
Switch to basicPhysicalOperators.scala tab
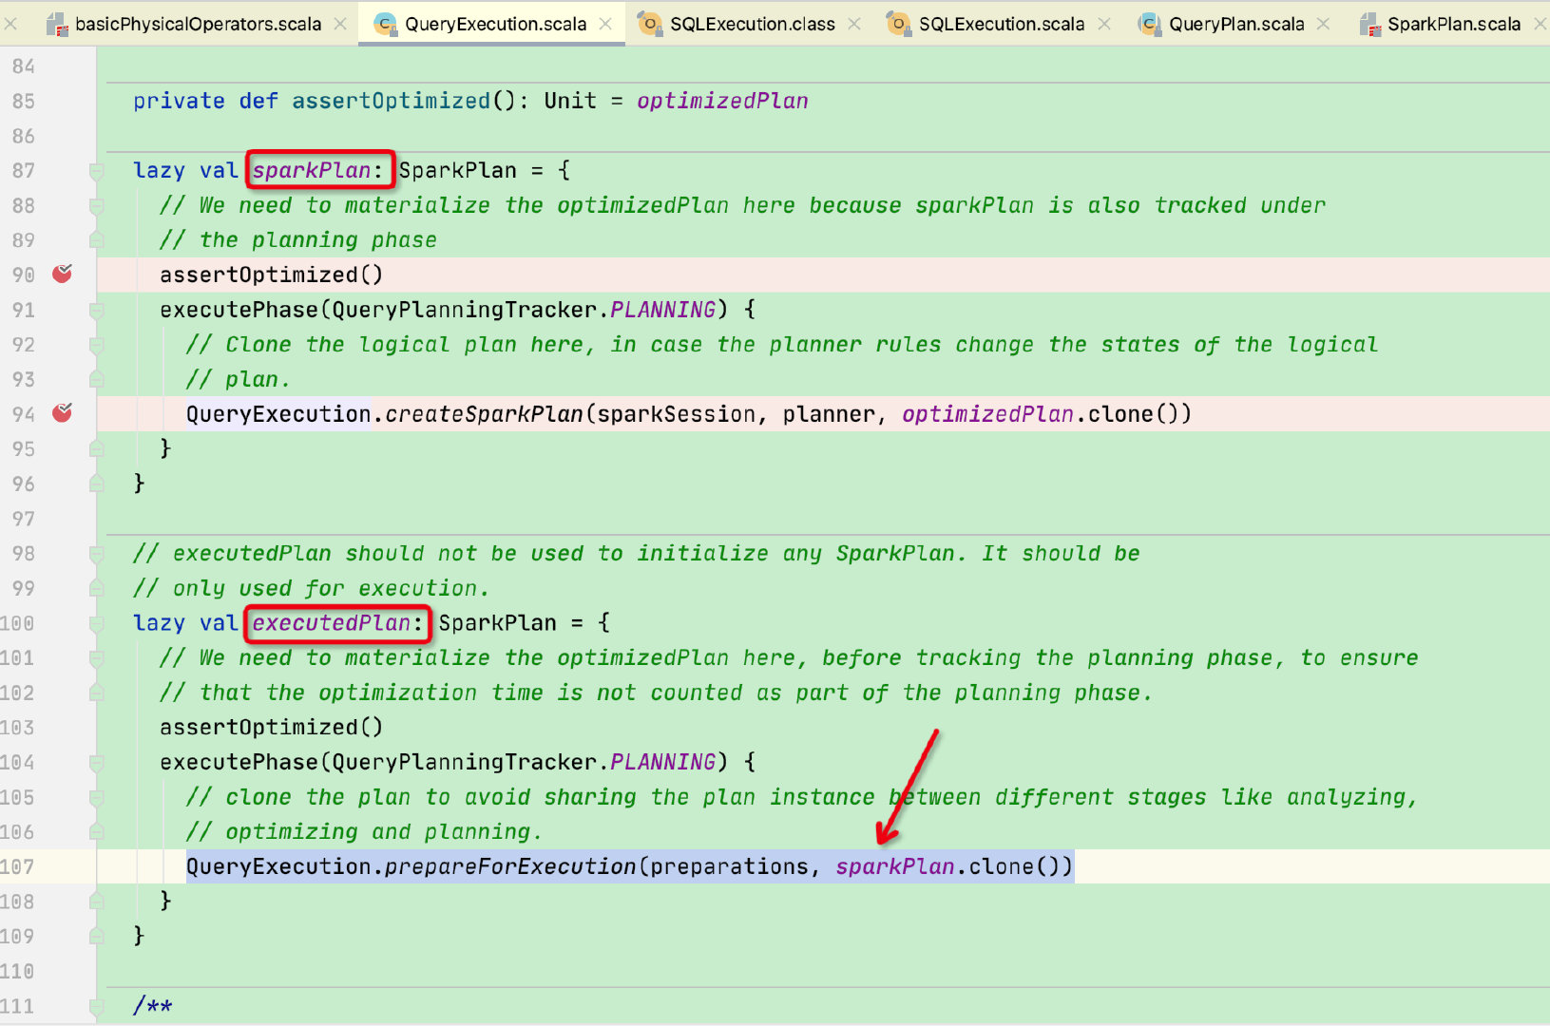point(198,24)
